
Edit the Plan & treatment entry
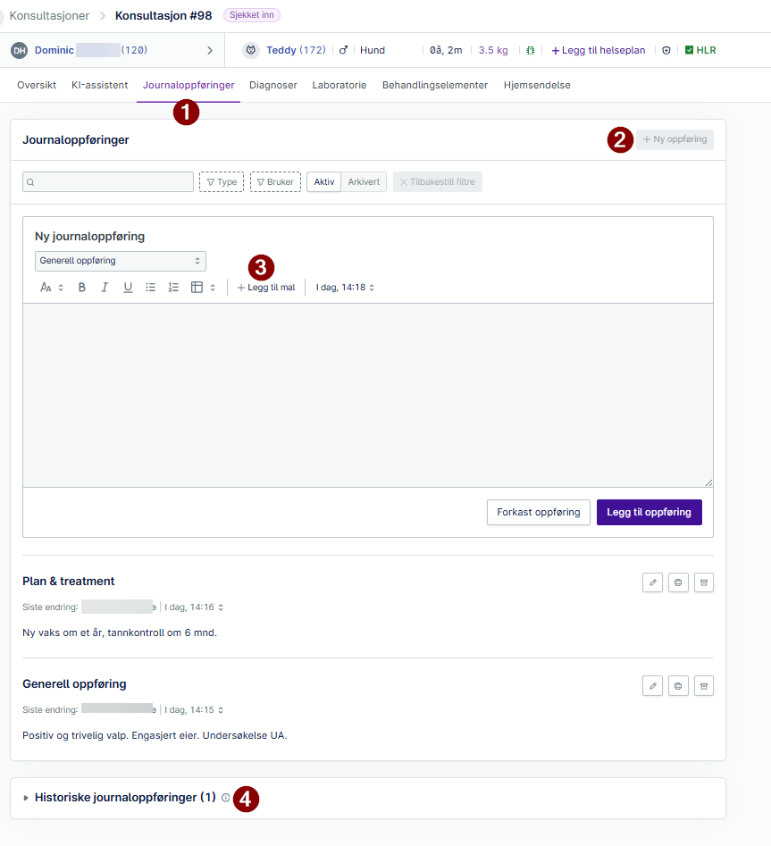point(652,582)
